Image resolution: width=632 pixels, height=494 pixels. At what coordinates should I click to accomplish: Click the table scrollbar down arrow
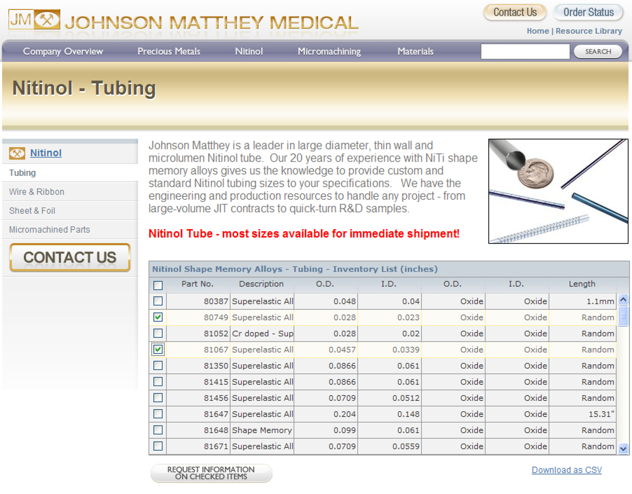pyautogui.click(x=624, y=449)
